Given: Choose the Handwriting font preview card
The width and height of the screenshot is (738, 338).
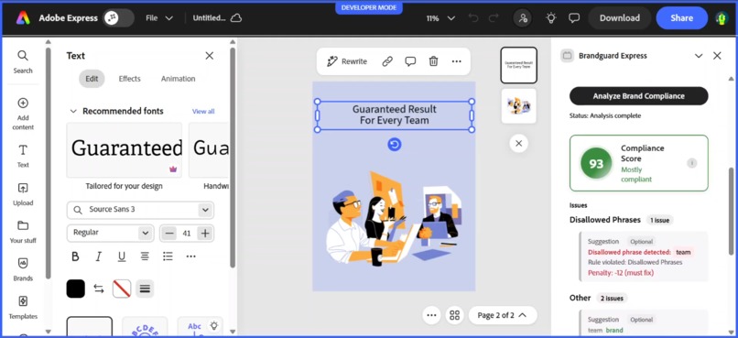Looking at the screenshot, I should coord(209,149).
